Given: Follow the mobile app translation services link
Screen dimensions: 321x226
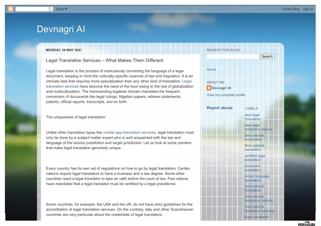Looking at the screenshot, I should [129, 133].
